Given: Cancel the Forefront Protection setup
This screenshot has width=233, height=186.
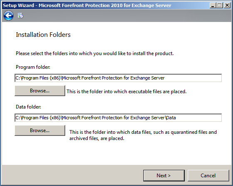Looking at the screenshot, I should (x=208, y=176).
